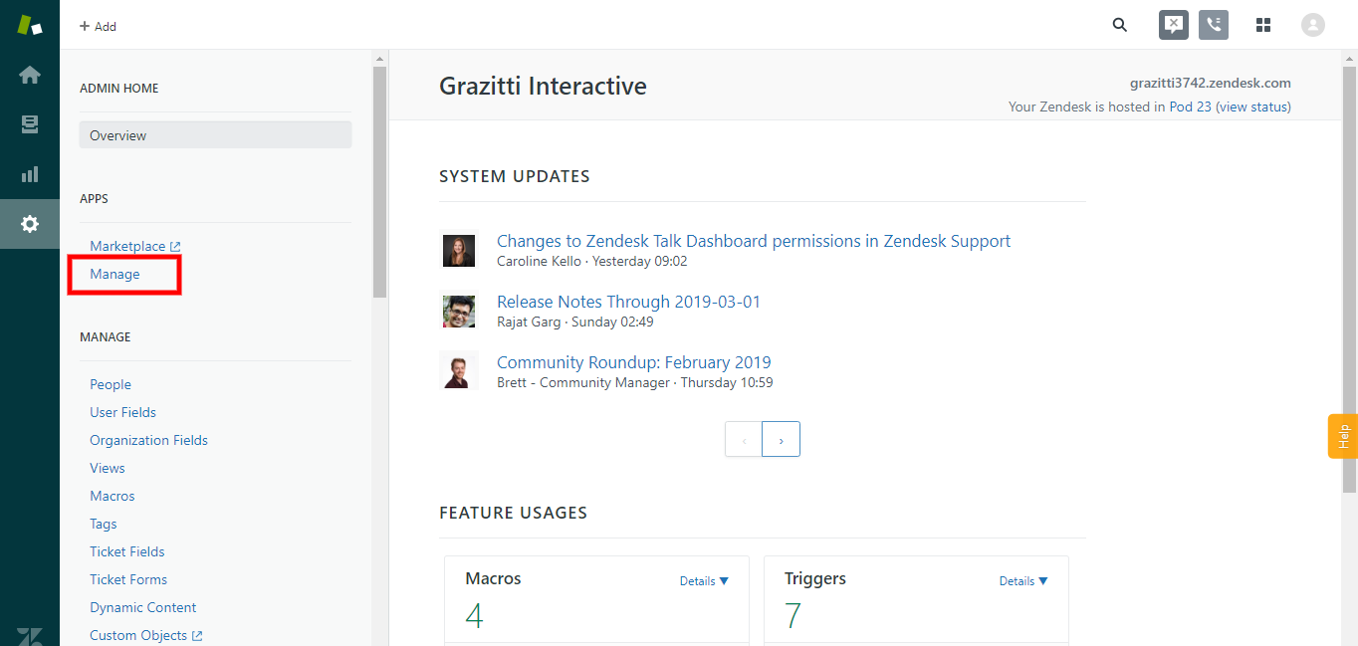The height and width of the screenshot is (646, 1358).
Task: Open Release Notes Through 2019-03-01 article
Action: click(x=628, y=302)
